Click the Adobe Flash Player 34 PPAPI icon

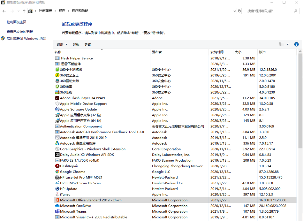click(57, 98)
